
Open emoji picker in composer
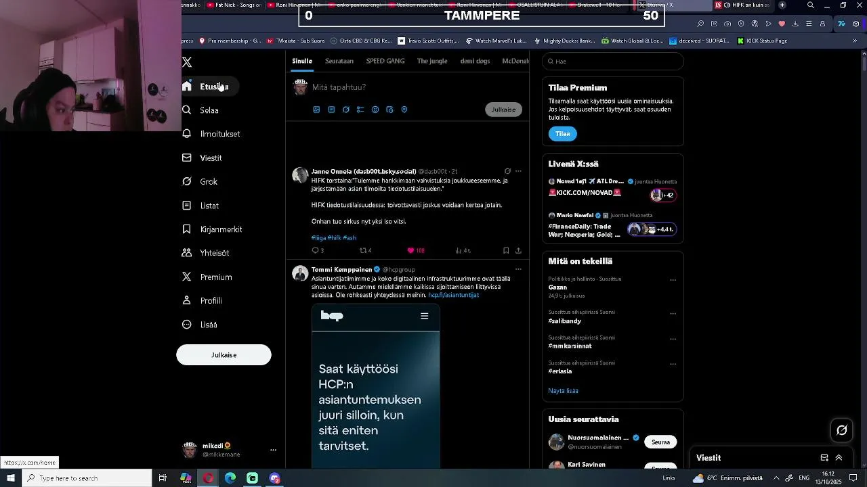click(x=375, y=110)
